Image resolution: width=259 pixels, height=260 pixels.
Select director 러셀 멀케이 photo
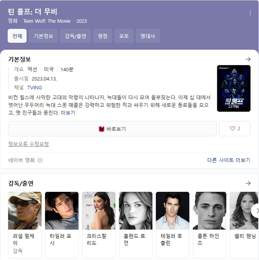tap(25, 210)
